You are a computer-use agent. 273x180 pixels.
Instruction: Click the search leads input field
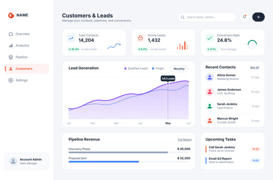click(207, 17)
